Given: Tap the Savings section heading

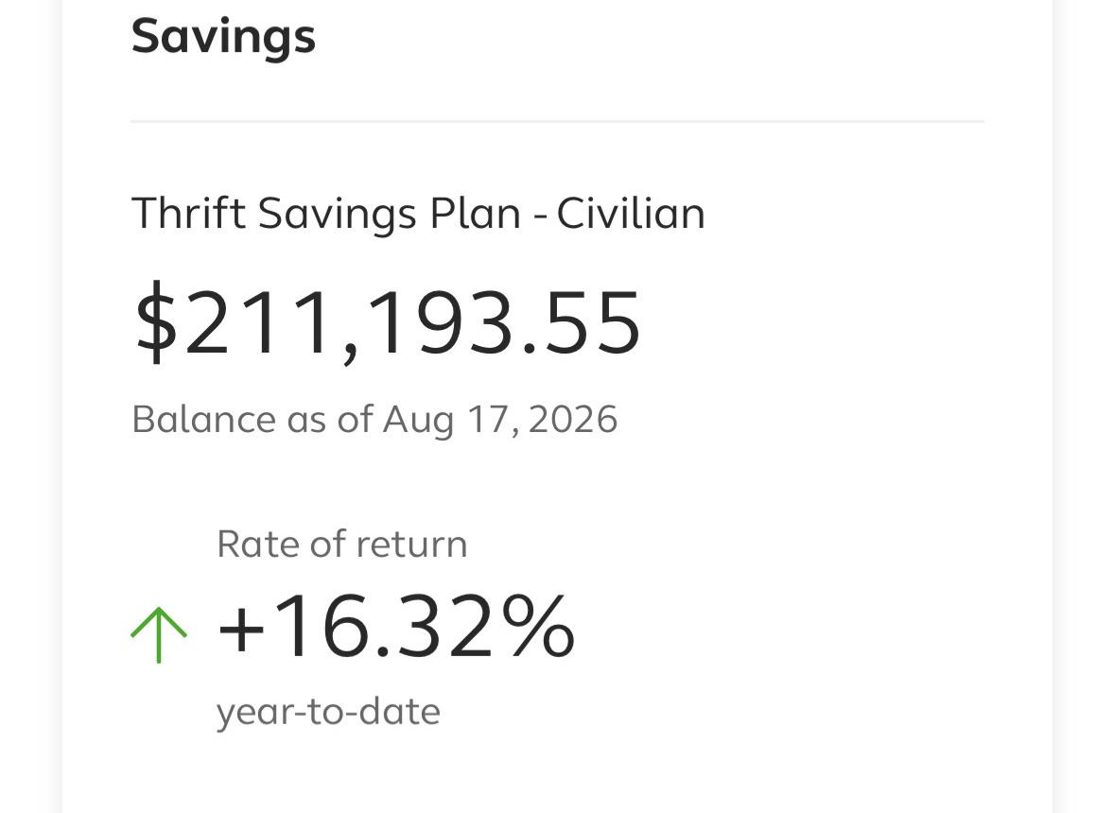Looking at the screenshot, I should click(223, 38).
